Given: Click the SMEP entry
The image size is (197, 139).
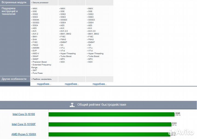Looking at the screenshot, I should [x=35, y=59].
